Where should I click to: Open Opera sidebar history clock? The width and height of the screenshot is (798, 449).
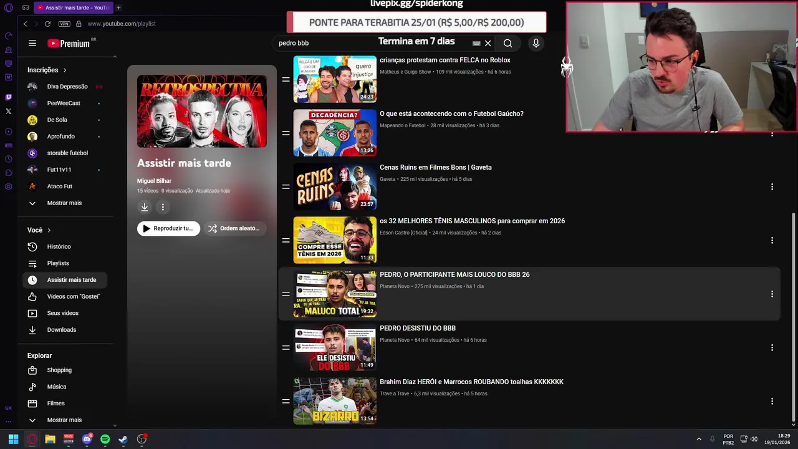pyautogui.click(x=8, y=159)
